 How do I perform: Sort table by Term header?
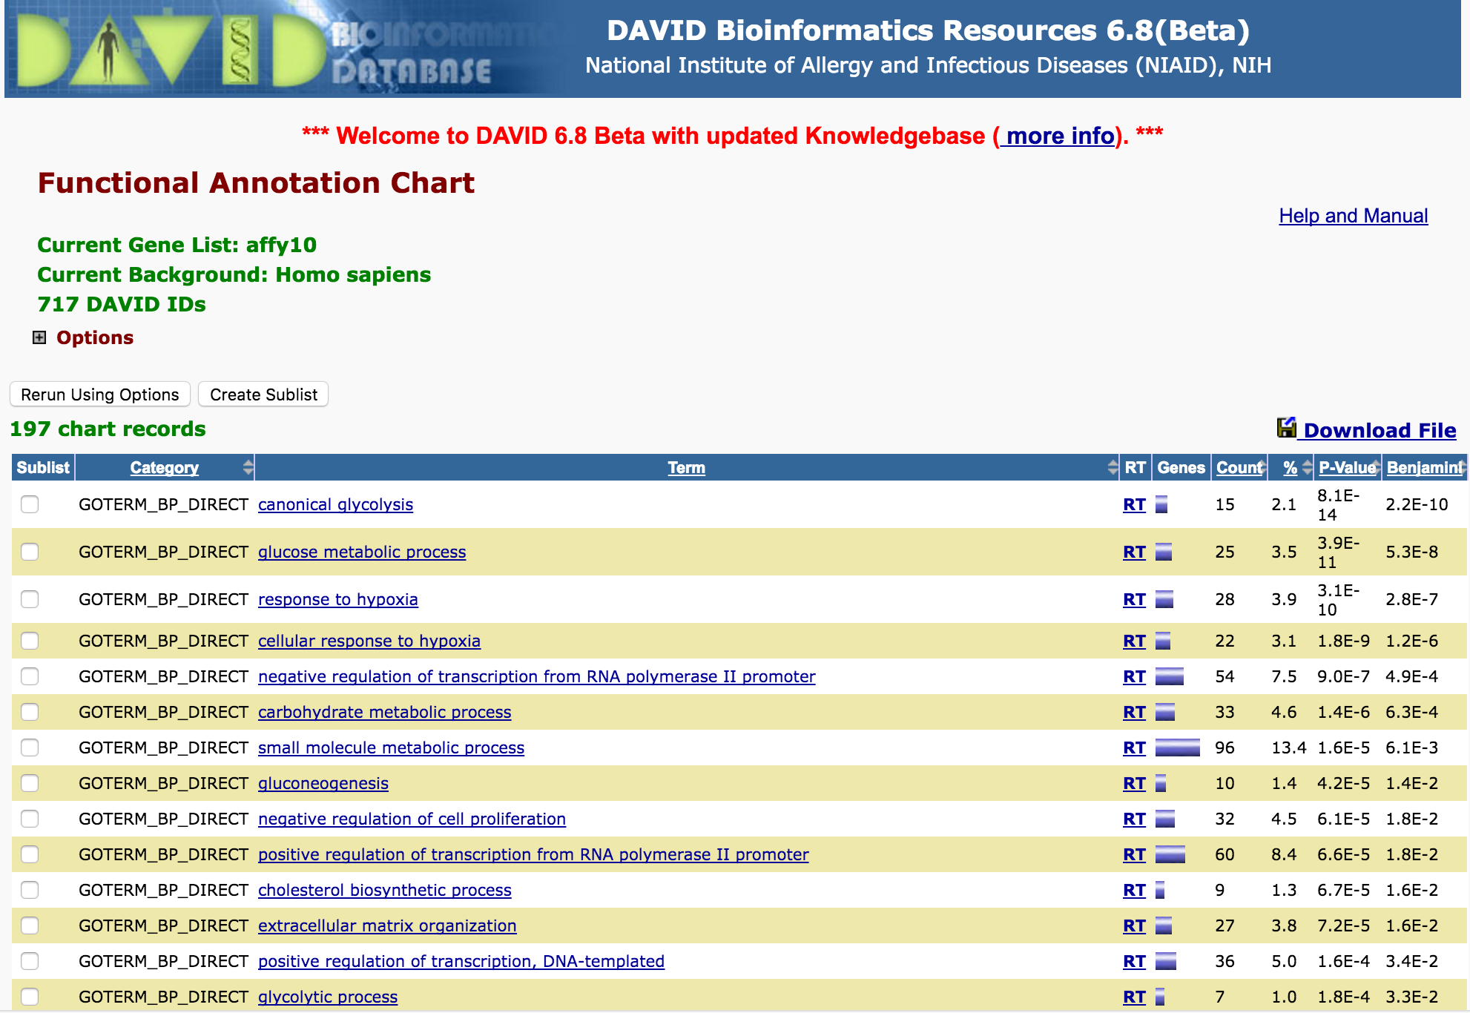click(686, 467)
